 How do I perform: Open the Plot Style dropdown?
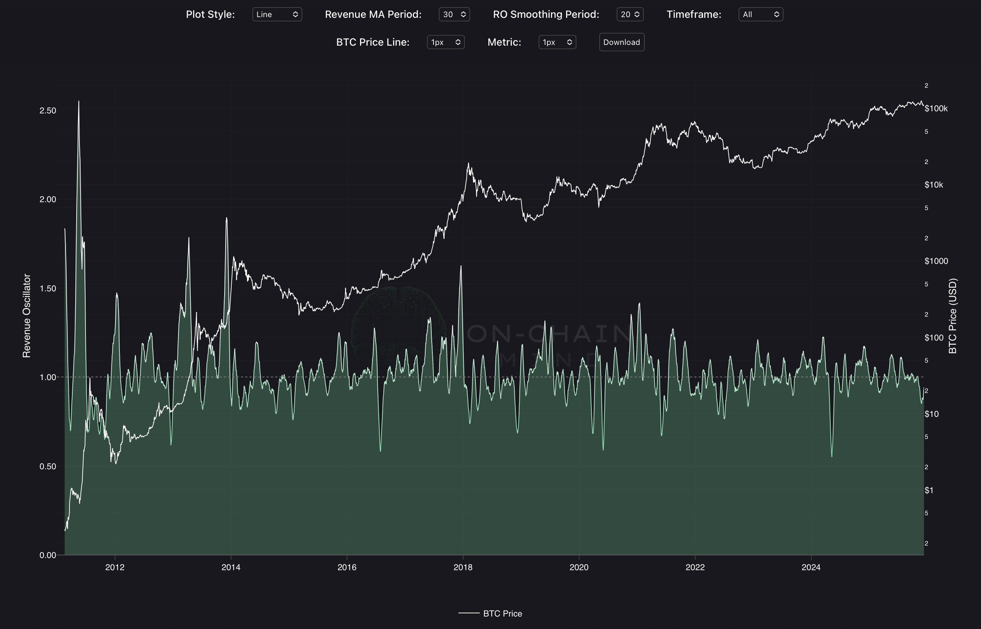277,14
